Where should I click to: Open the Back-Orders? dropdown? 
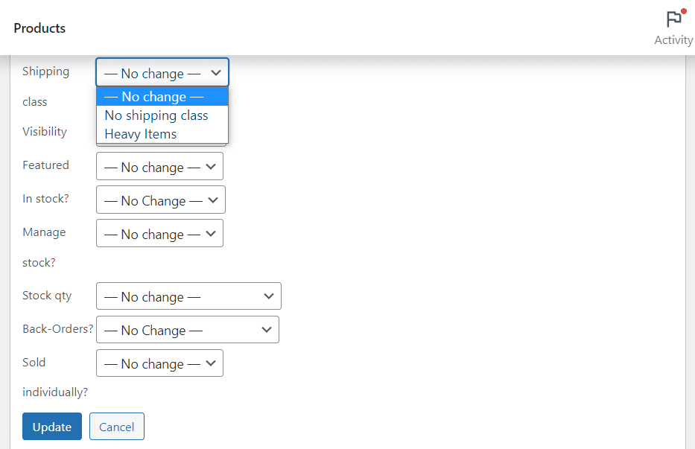tap(188, 329)
